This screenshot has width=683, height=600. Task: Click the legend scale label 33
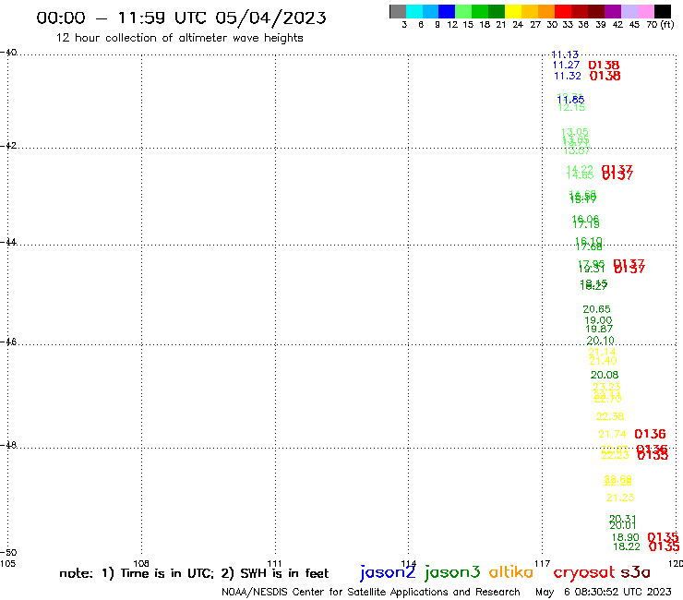tap(568, 24)
